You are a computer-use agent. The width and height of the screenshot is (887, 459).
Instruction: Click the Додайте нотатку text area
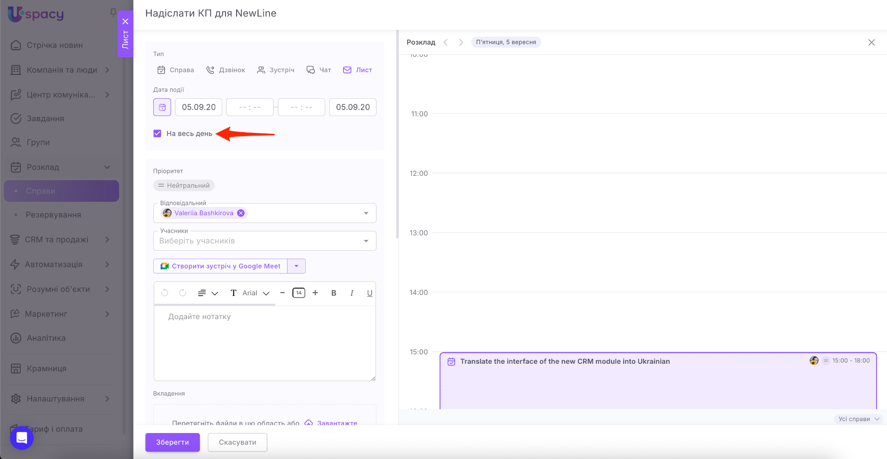[x=264, y=342]
